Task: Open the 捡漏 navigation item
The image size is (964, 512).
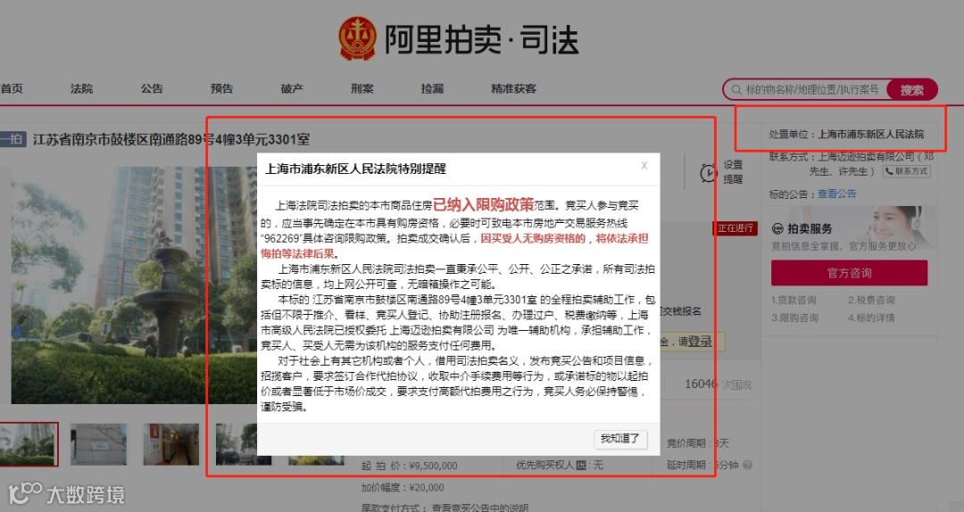Action: [x=432, y=88]
